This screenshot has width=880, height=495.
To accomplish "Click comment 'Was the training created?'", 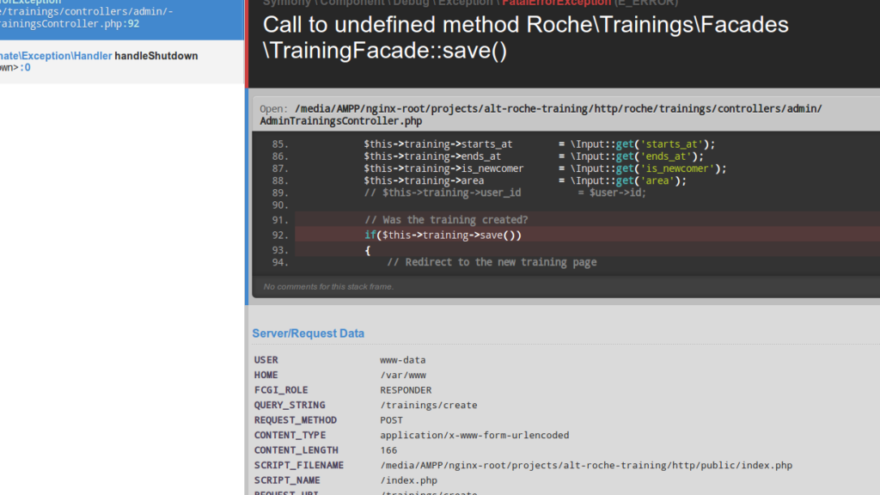I will point(446,220).
